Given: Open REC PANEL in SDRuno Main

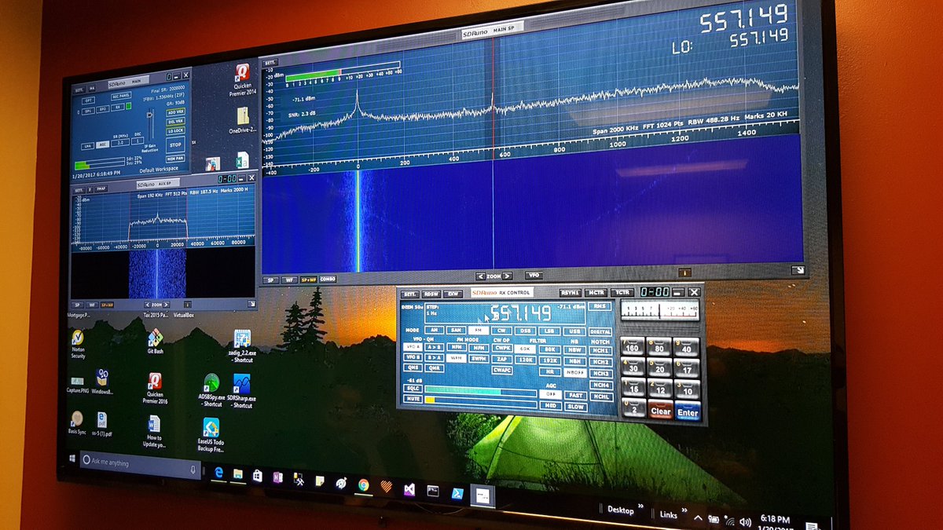Looking at the screenshot, I should click(x=121, y=96).
